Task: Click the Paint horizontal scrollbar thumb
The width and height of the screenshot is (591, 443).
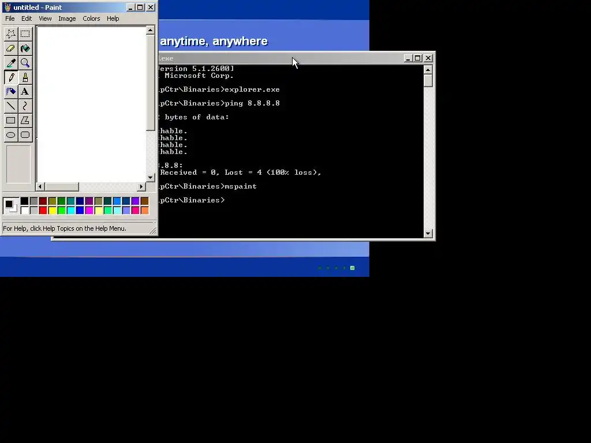Action: point(62,186)
